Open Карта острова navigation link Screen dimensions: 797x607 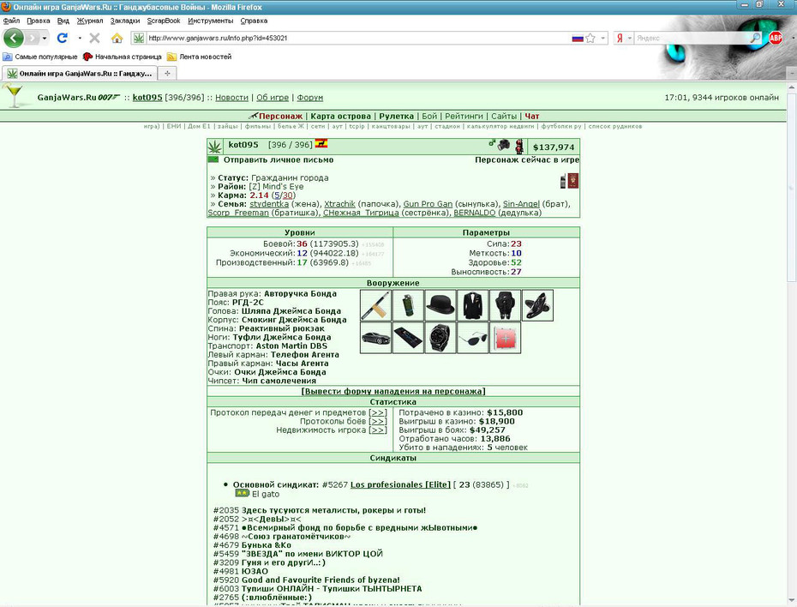[x=340, y=116]
